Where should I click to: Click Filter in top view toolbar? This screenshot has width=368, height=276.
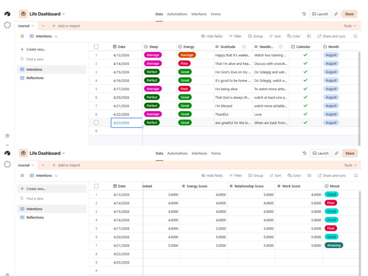pos(235,36)
